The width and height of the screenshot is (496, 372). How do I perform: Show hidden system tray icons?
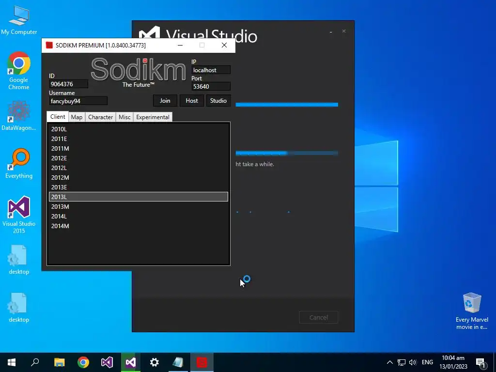[x=390, y=362]
